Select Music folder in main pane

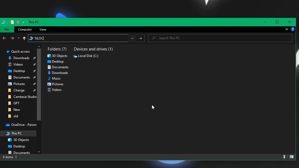coord(54,78)
